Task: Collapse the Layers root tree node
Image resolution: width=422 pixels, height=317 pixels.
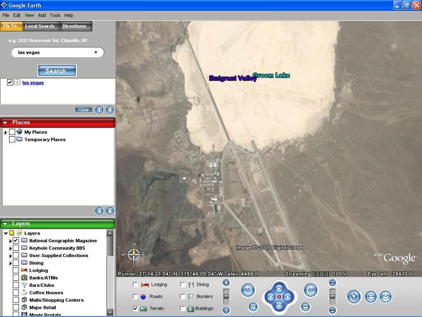Action: coord(6,233)
